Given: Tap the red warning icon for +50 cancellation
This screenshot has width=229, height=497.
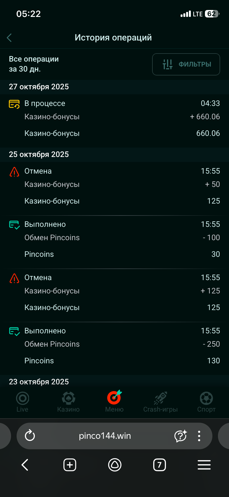Looking at the screenshot, I should click(14, 172).
